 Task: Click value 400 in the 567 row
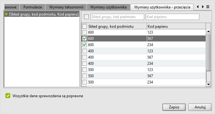(x=91, y=57)
